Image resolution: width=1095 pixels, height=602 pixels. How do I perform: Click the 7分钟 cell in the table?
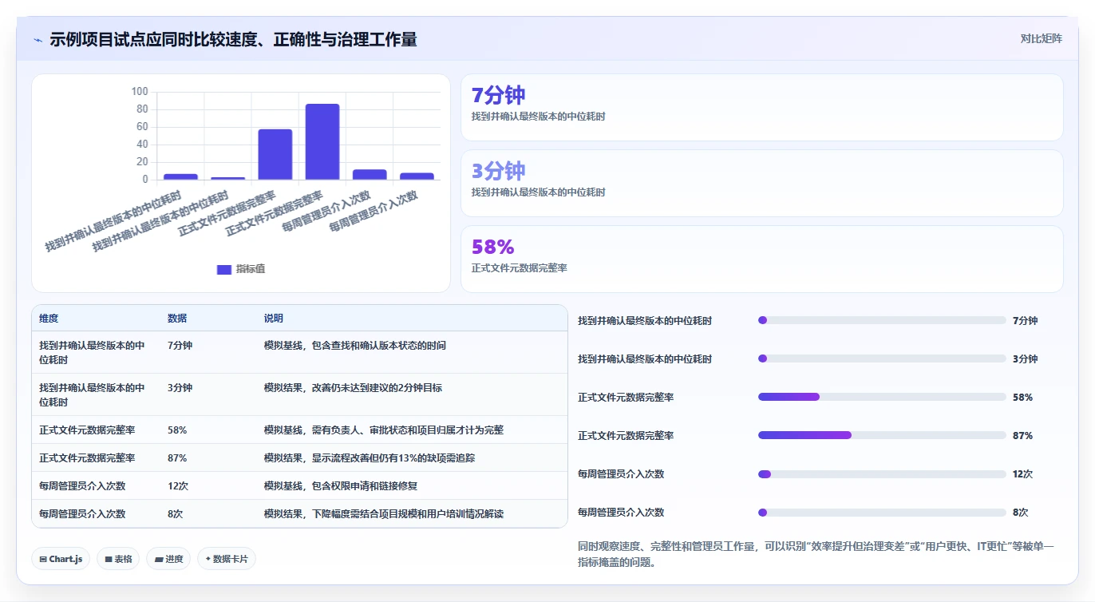point(180,346)
